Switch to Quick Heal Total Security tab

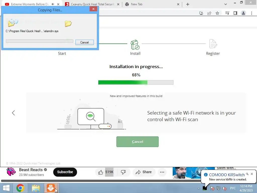tap(92, 4)
